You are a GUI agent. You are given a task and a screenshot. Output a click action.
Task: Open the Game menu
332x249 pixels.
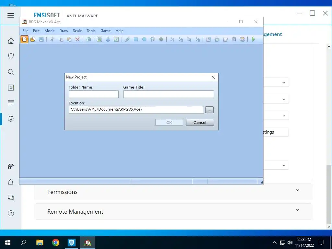coord(105,31)
